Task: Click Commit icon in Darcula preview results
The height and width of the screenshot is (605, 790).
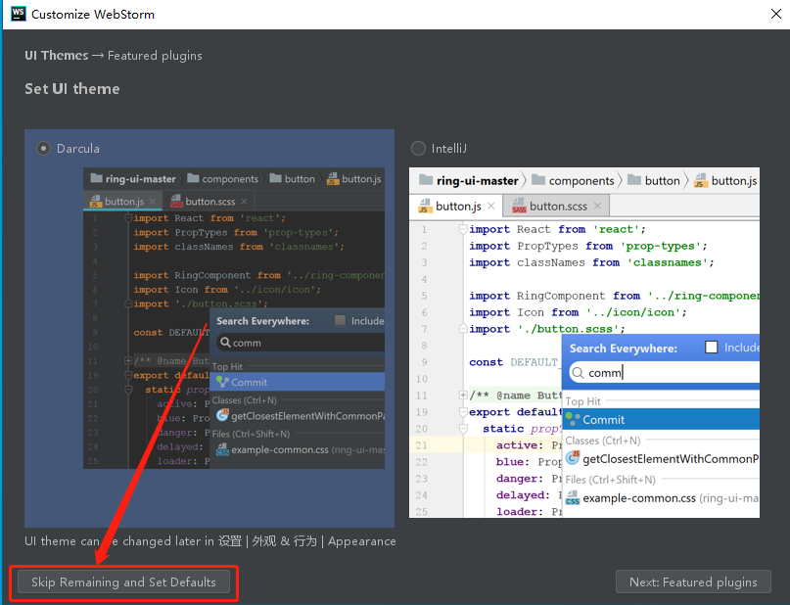Action: 222,382
